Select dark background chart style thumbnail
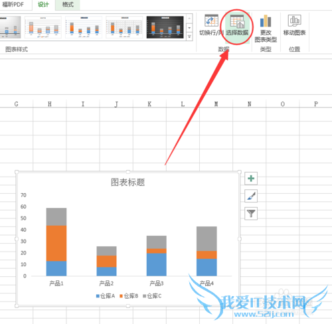Viewport: 332px width, 324px height. pyautogui.click(x=165, y=27)
